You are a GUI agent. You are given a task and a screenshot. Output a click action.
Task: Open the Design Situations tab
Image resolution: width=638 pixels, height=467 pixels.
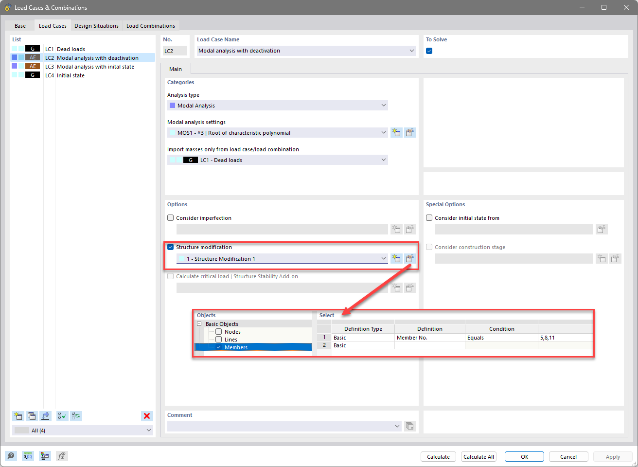(96, 25)
